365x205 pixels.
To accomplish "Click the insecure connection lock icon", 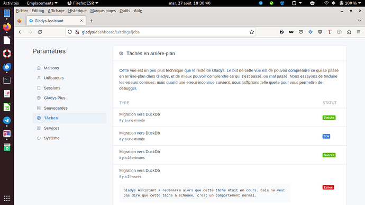I will (77, 32).
